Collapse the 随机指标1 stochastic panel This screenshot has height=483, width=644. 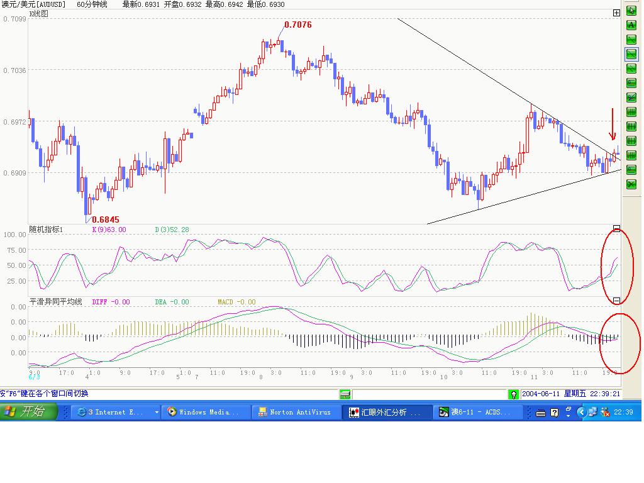click(616, 228)
